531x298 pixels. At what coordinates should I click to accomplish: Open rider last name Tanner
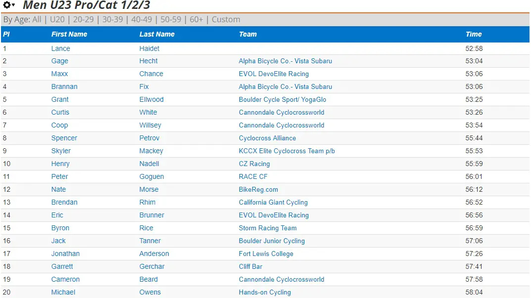tap(150, 241)
